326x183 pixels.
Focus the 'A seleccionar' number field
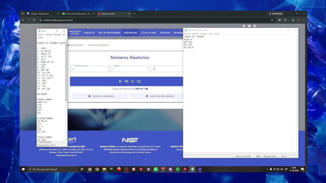(90, 69)
